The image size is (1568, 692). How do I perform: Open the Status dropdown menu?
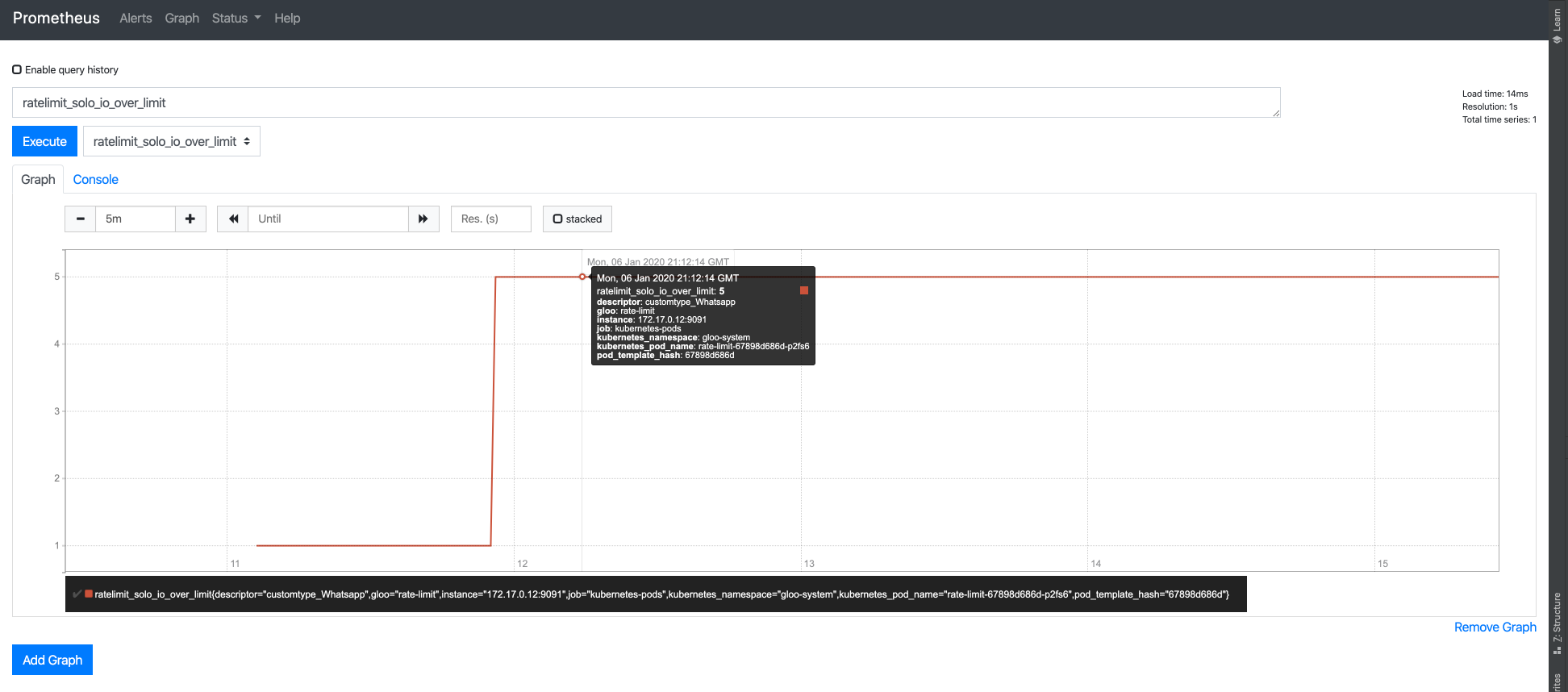coord(236,18)
